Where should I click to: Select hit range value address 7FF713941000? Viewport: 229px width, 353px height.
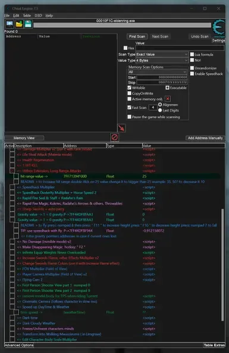coord(75,176)
